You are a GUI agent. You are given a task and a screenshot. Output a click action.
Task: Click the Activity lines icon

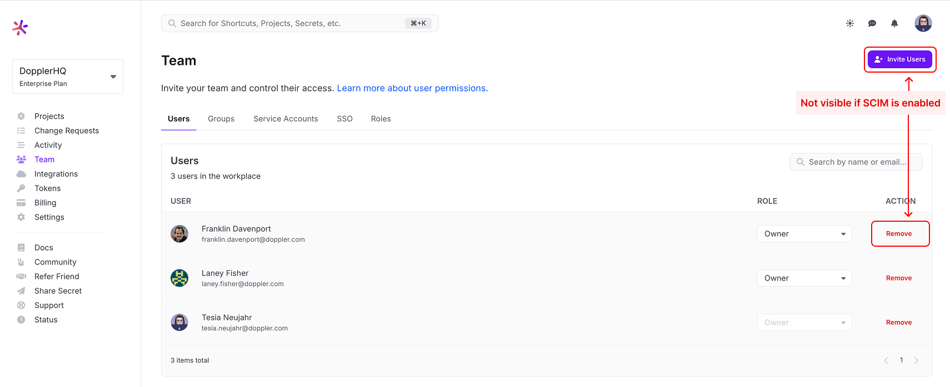pyautogui.click(x=21, y=145)
